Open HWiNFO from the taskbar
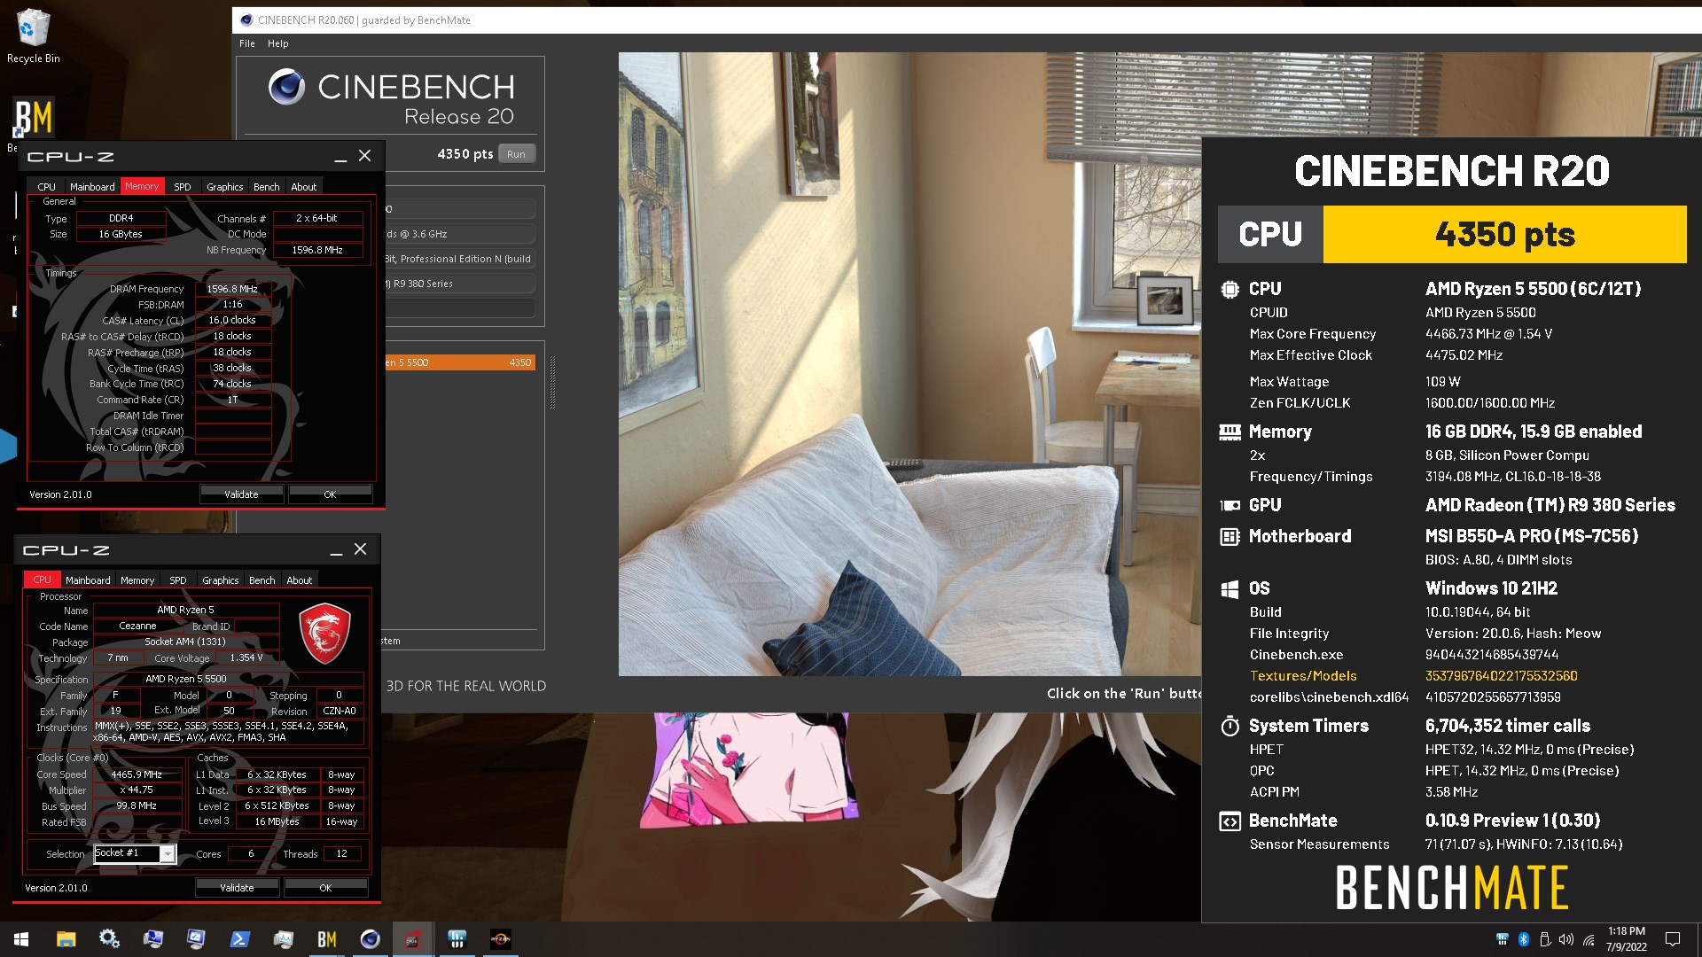Image resolution: width=1702 pixels, height=957 pixels. pos(457,939)
